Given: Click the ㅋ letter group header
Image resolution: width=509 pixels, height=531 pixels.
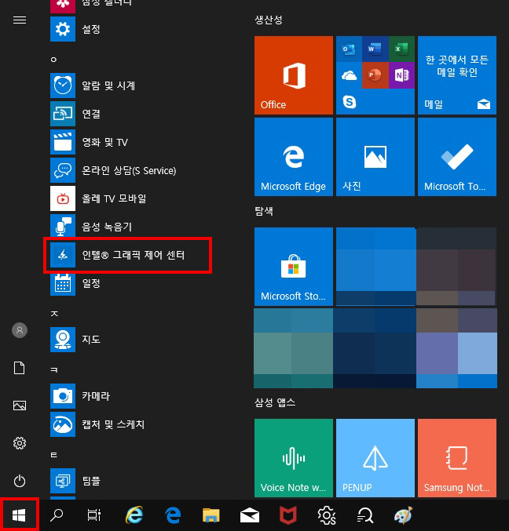Looking at the screenshot, I should [x=54, y=369].
